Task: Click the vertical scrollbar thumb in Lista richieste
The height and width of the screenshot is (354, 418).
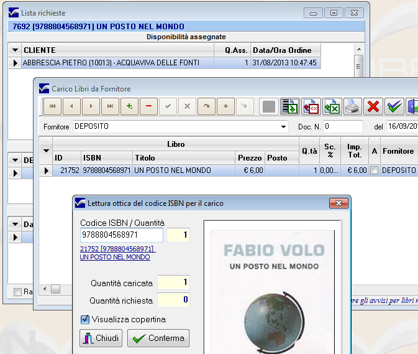Action: (x=358, y=66)
